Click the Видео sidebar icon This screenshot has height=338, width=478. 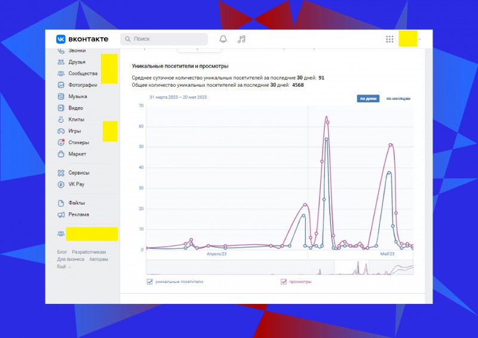[61, 108]
